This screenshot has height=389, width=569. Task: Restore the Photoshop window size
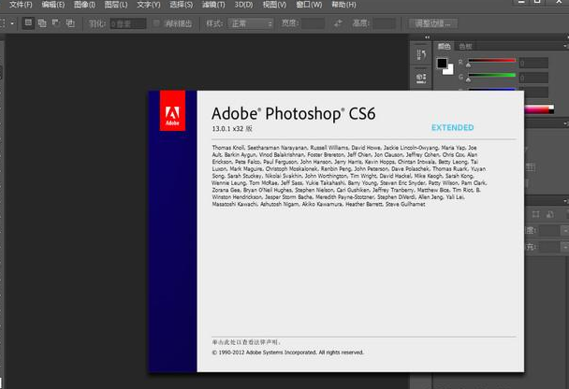[537, 2]
